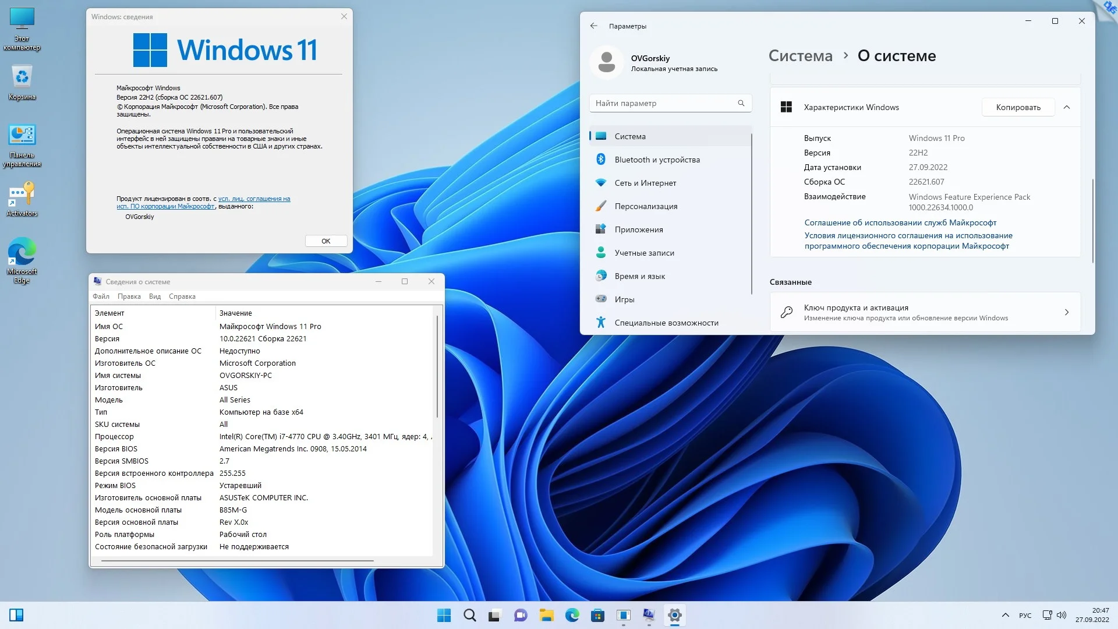1118x629 pixels.
Task: Open Bluetooth и устройства settings section
Action: pyautogui.click(x=657, y=160)
